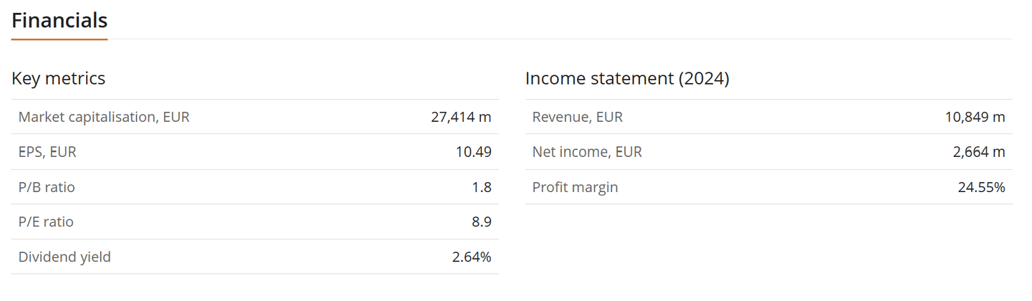Select the 10.49 EPS value
Viewport: 1032px width, 301px height.
[x=473, y=152]
